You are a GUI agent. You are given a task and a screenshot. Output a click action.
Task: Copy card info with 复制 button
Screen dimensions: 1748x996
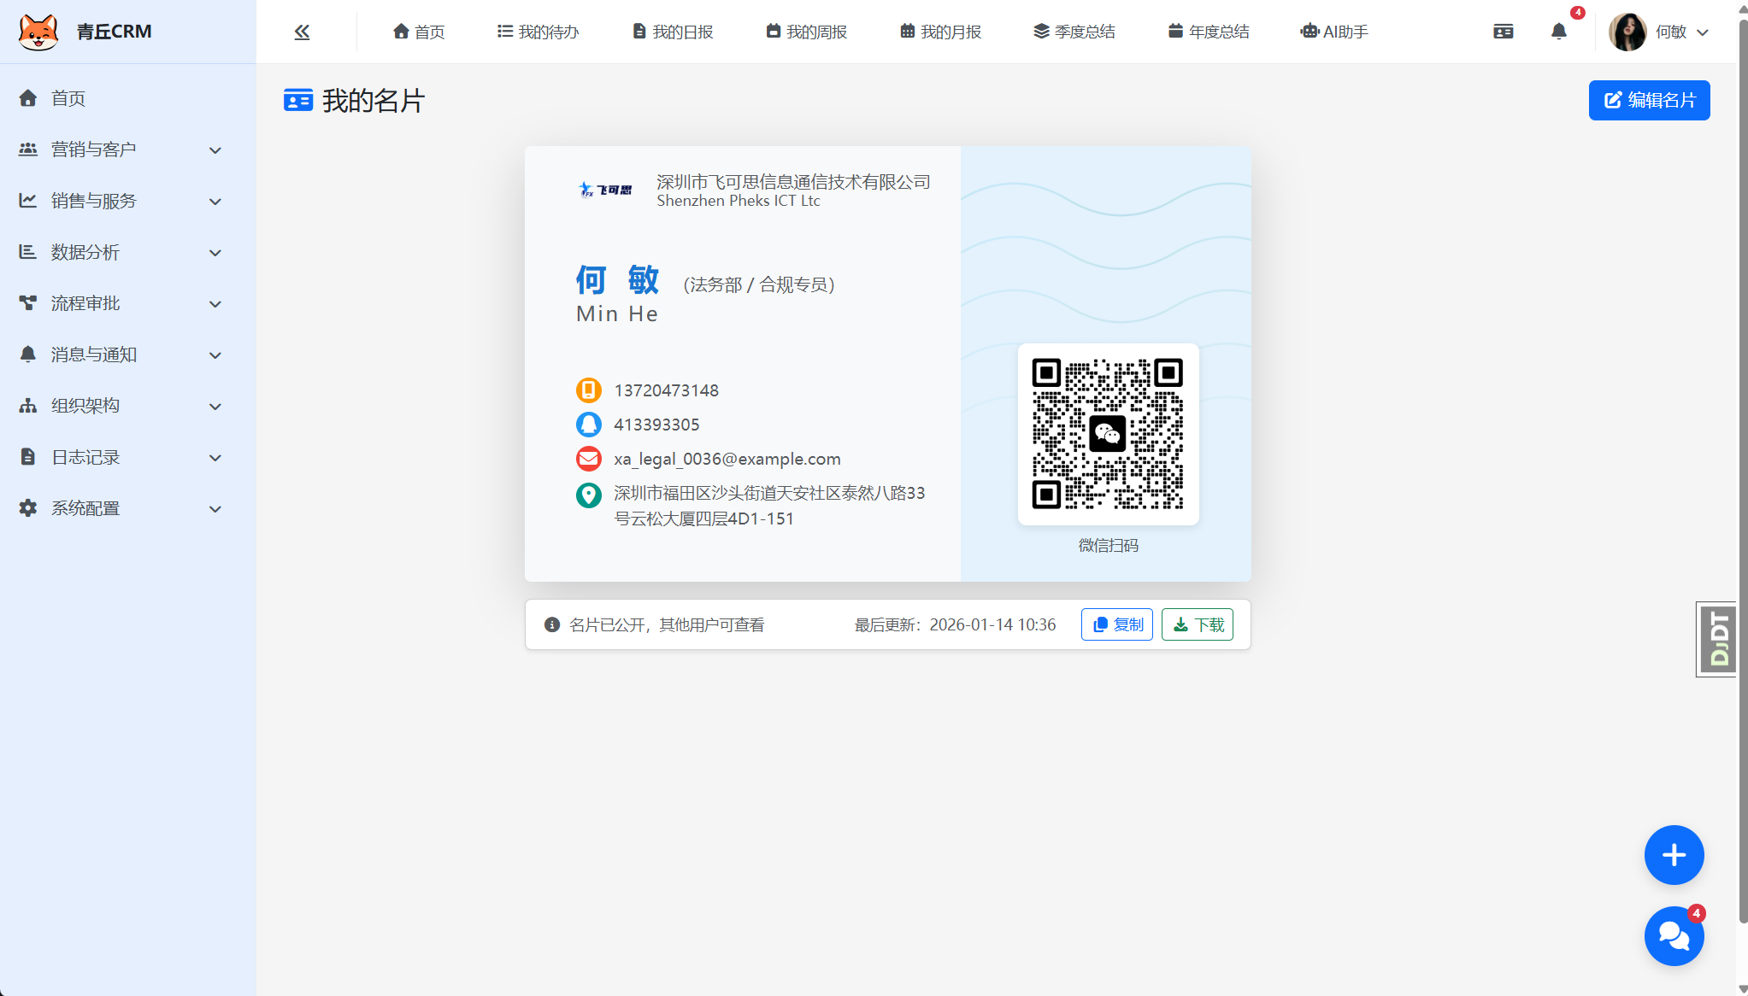[1116, 624]
